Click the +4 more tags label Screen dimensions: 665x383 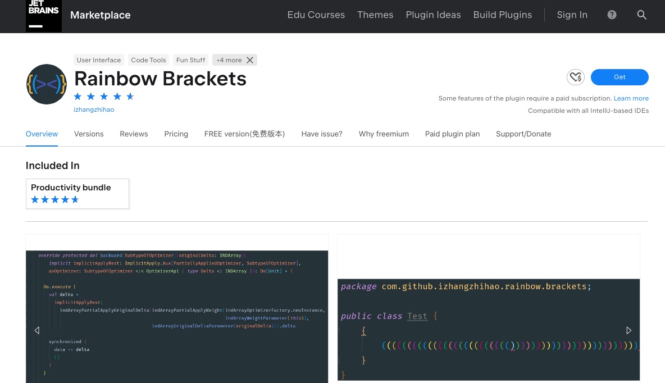(x=229, y=60)
